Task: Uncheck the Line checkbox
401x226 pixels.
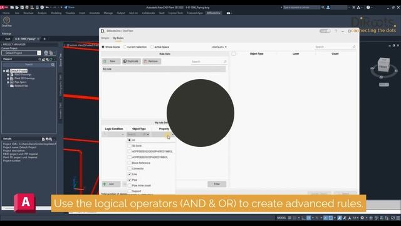Action: point(130,174)
